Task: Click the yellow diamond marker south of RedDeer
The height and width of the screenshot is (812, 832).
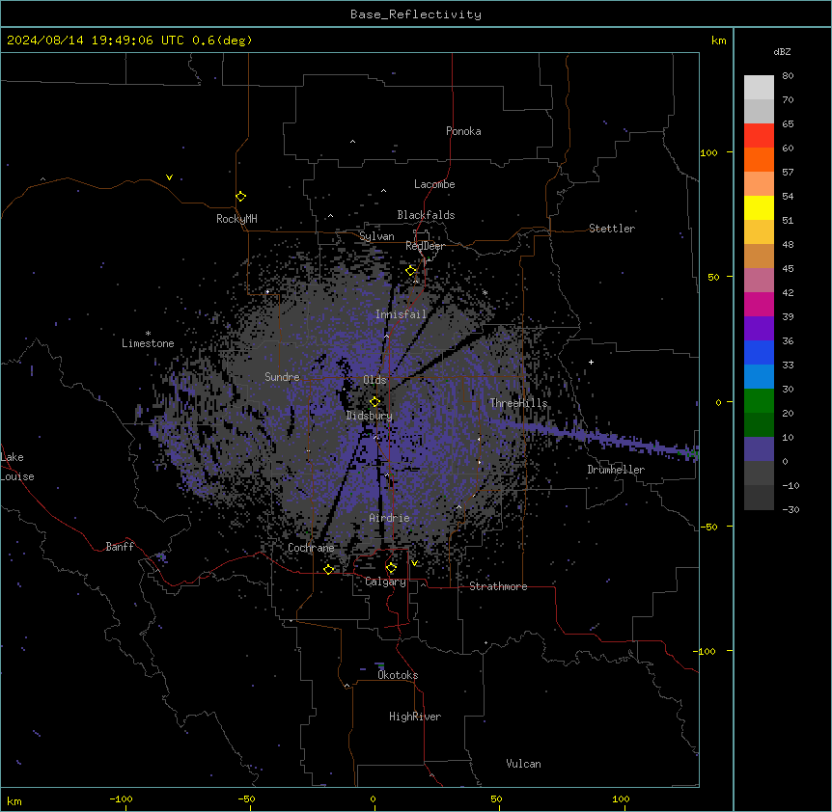Action: click(410, 271)
